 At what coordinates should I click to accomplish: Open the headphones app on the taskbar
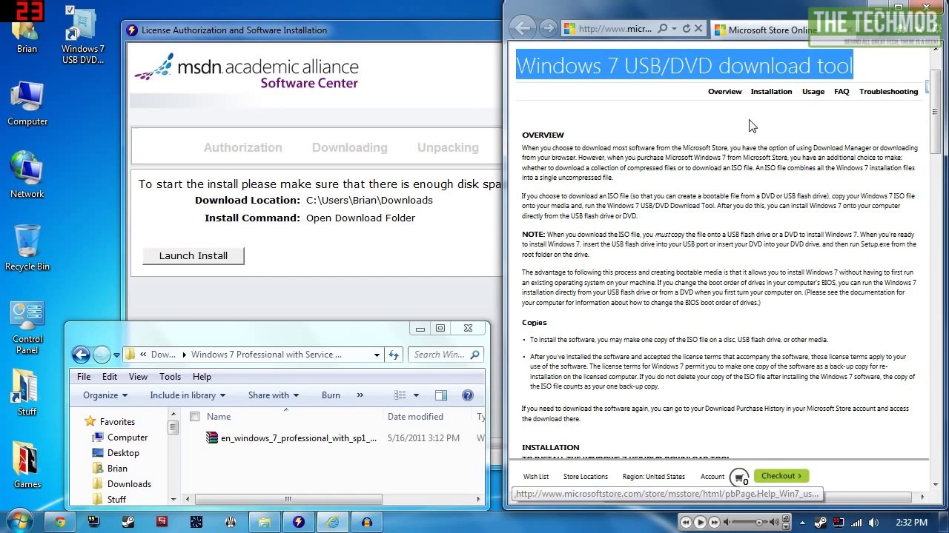(367, 522)
